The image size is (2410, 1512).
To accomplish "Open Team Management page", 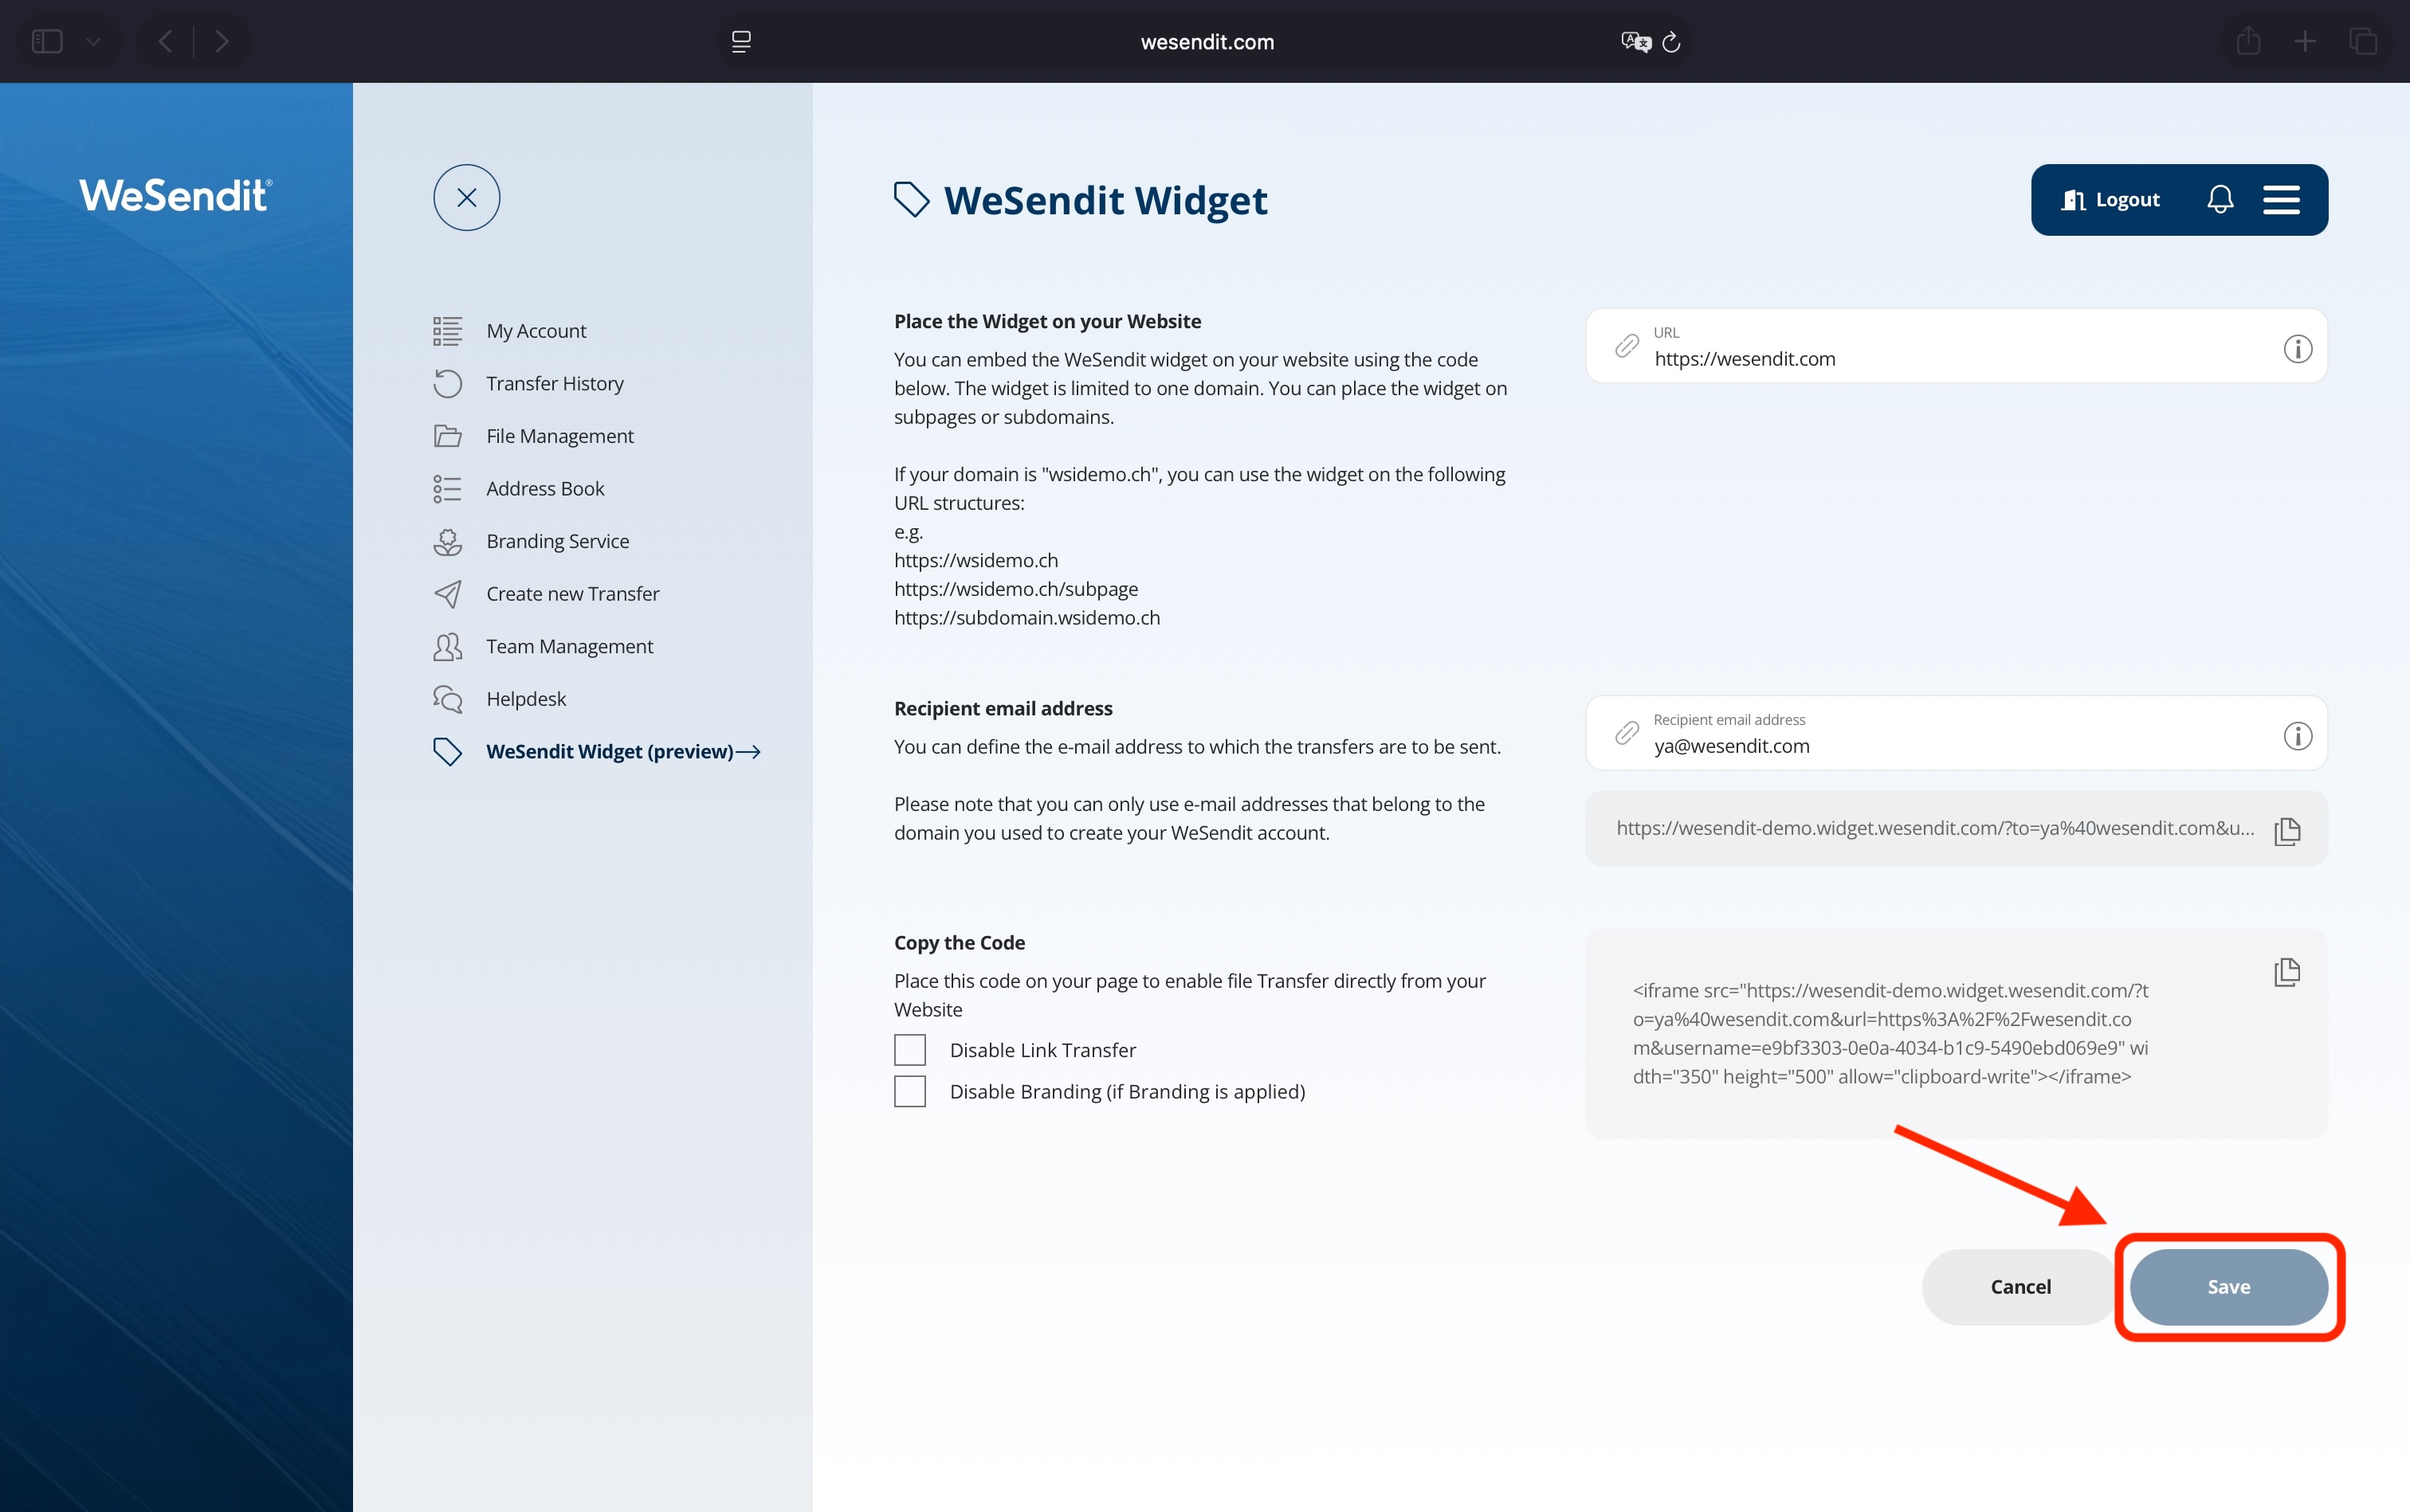I will click(x=569, y=647).
